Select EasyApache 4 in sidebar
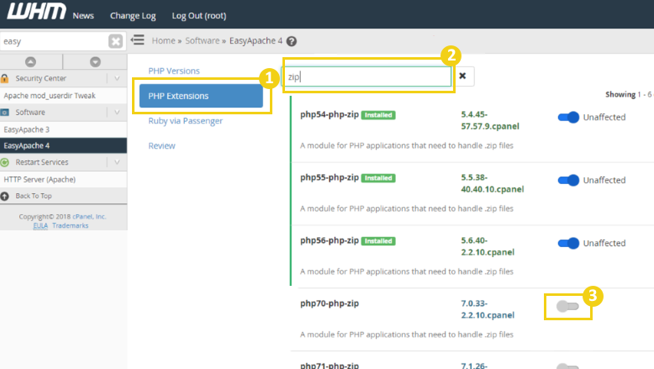The image size is (654, 369). click(x=63, y=145)
